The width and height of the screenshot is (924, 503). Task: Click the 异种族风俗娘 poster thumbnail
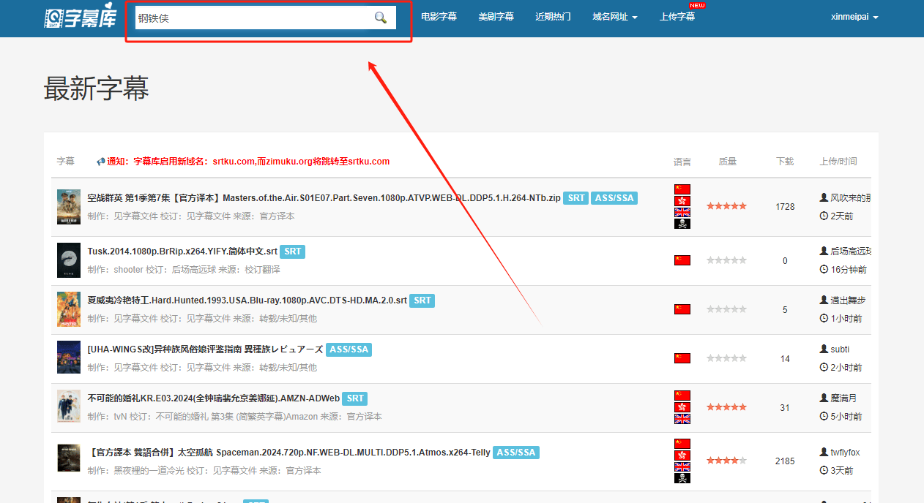(x=69, y=358)
